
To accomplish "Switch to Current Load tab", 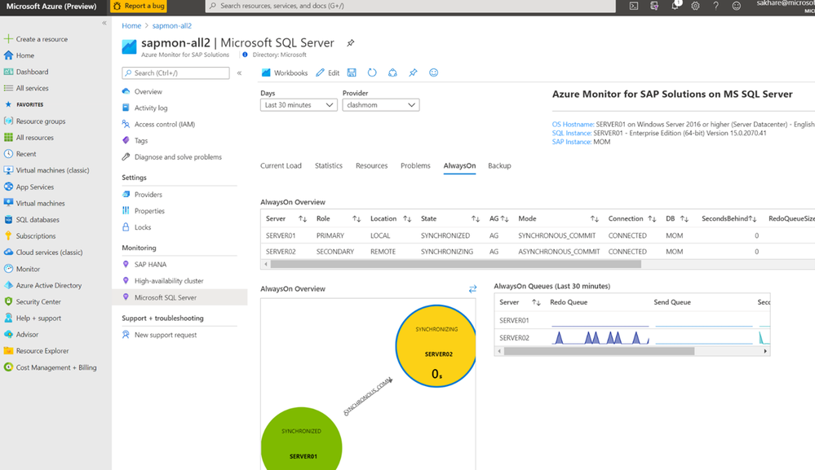I will [281, 165].
